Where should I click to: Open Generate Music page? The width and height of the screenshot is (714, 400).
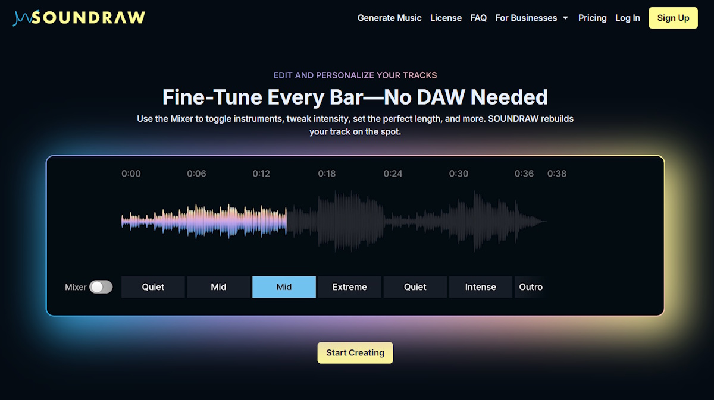point(389,18)
